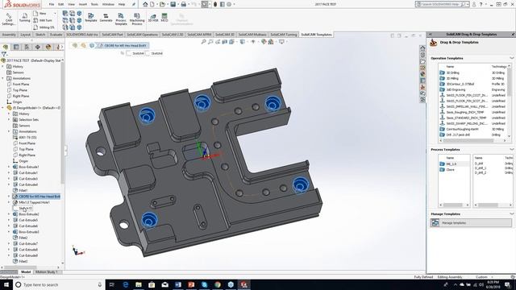
Task: Open the Tools menu
Action: pos(94,5)
